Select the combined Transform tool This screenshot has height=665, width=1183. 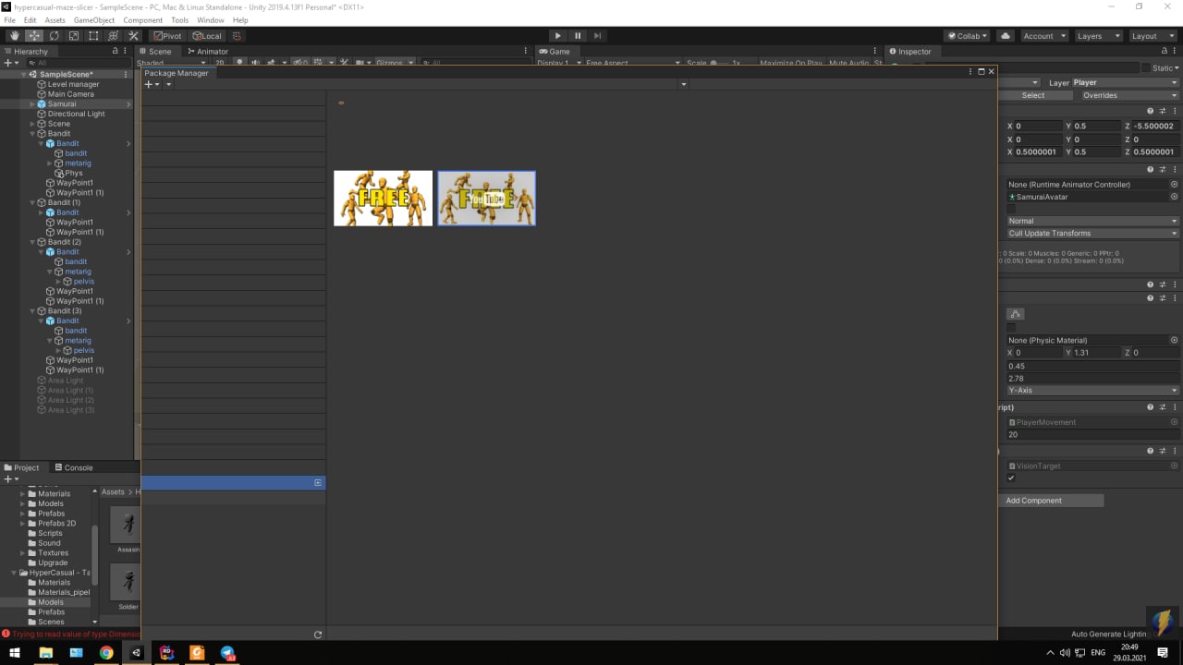pos(113,36)
